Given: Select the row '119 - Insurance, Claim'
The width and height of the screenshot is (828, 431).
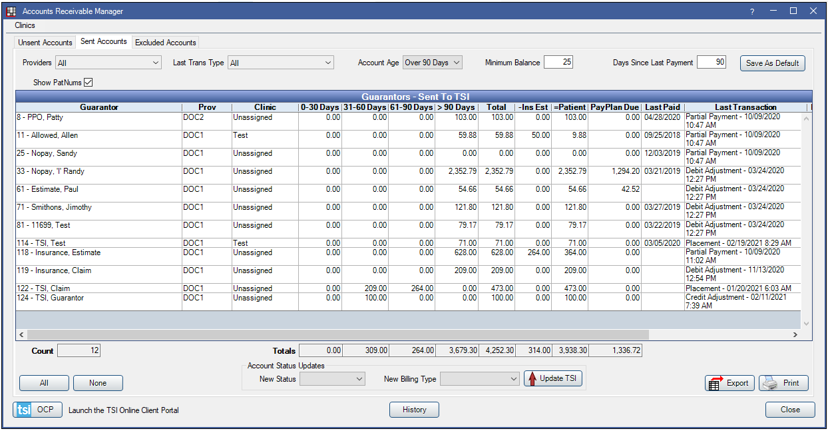Looking at the screenshot, I should tap(409, 274).
